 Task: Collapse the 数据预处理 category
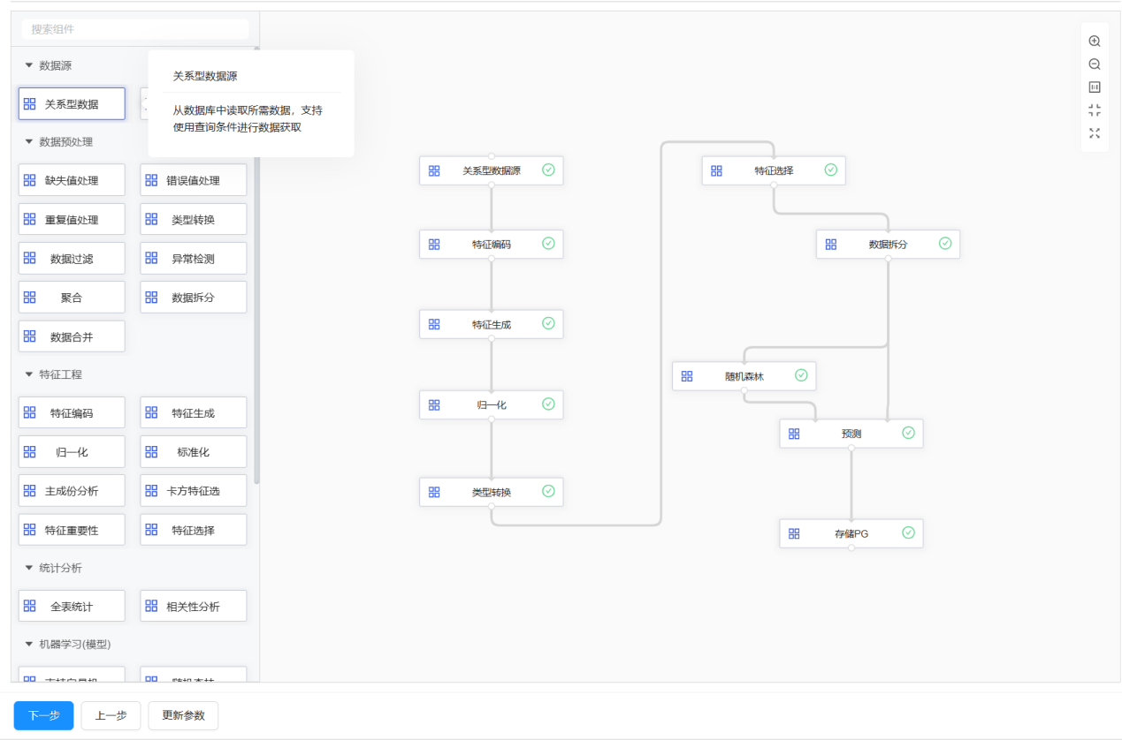click(29, 141)
